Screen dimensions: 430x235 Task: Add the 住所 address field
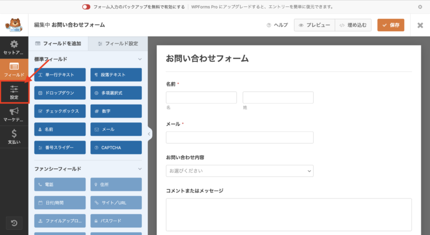point(116,185)
